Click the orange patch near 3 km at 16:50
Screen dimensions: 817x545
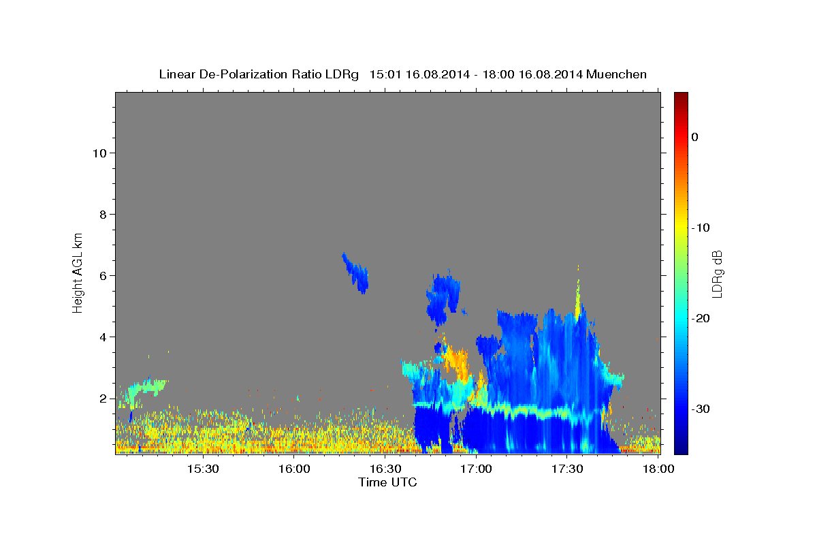(456, 362)
